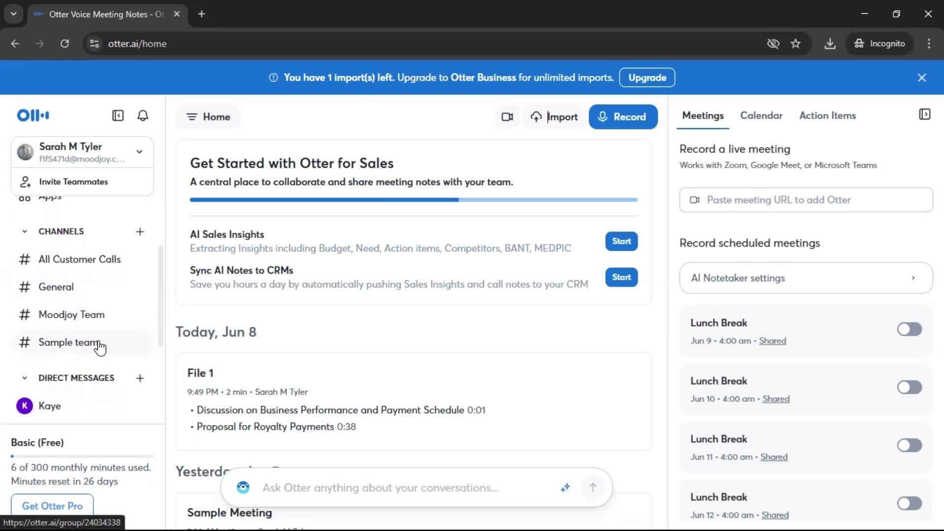Collapse the CHANNELS section

[25, 232]
